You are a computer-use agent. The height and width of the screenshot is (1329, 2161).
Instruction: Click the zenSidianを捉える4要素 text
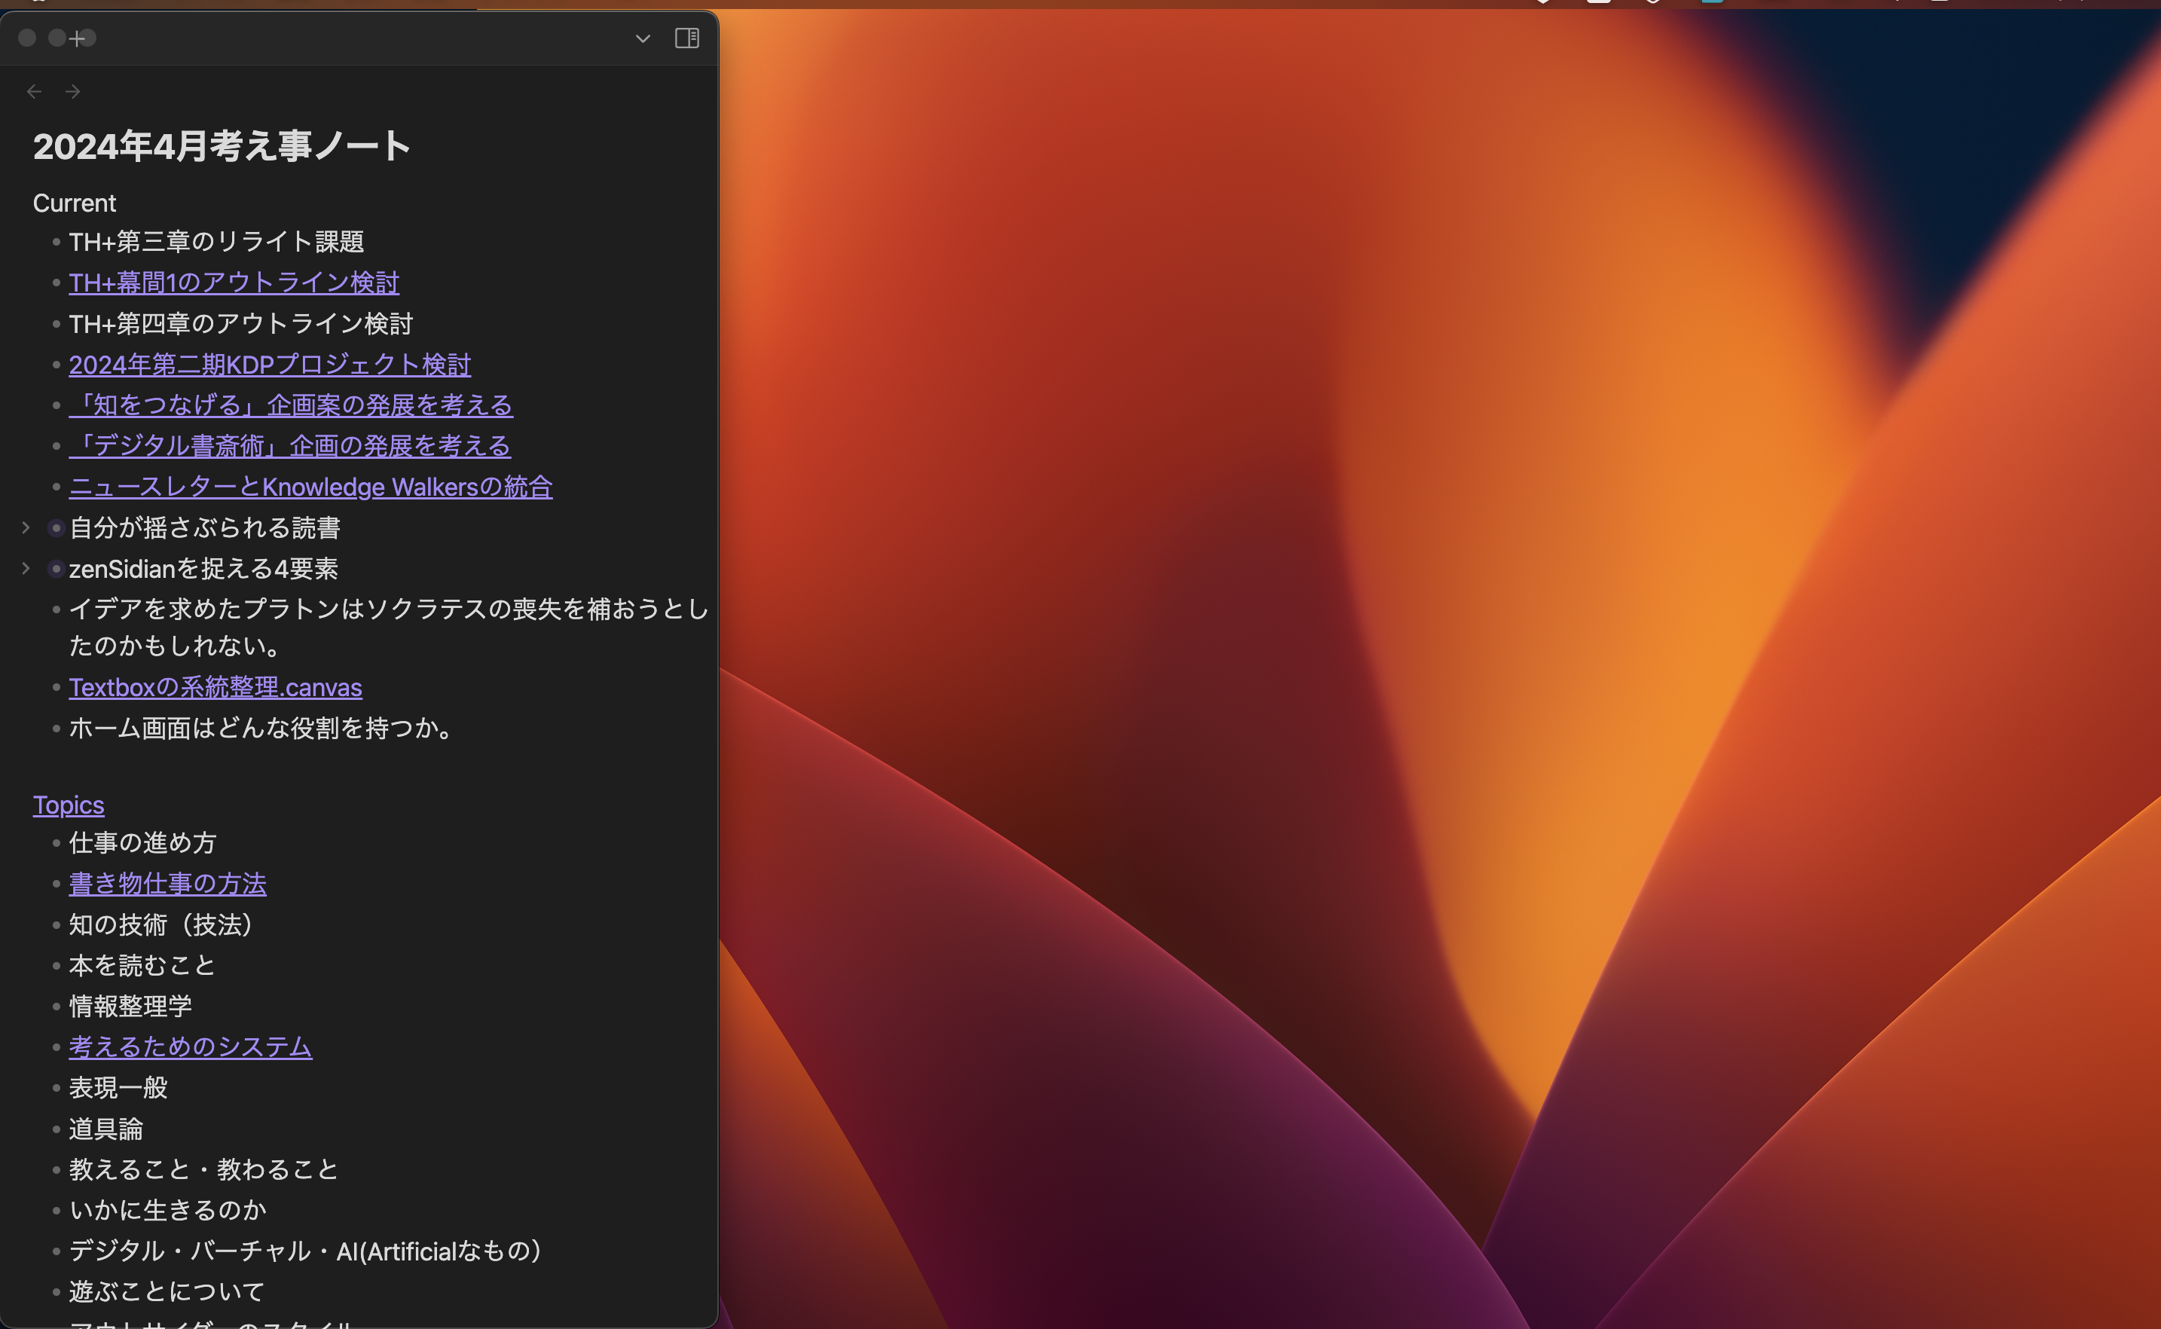203,569
